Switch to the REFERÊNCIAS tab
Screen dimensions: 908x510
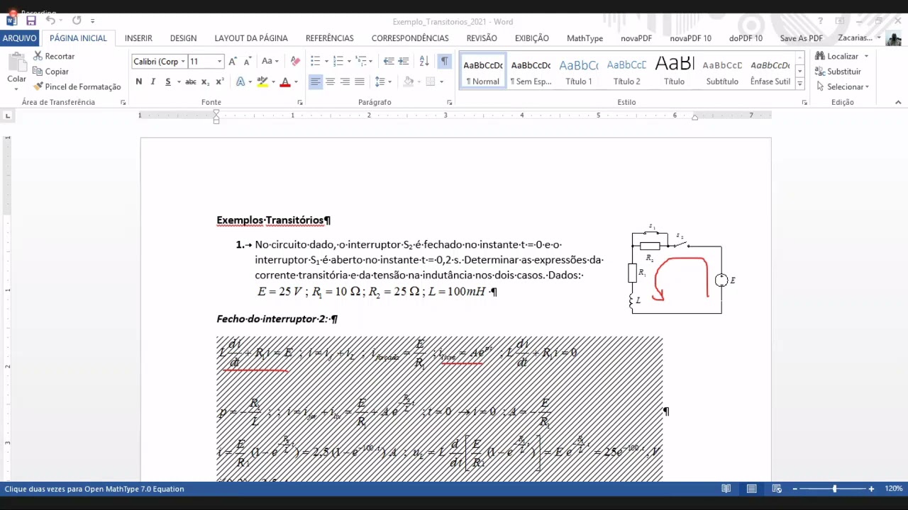330,38
